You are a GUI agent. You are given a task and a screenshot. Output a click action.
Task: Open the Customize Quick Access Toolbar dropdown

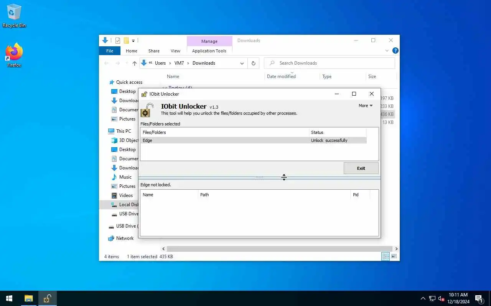click(x=133, y=41)
